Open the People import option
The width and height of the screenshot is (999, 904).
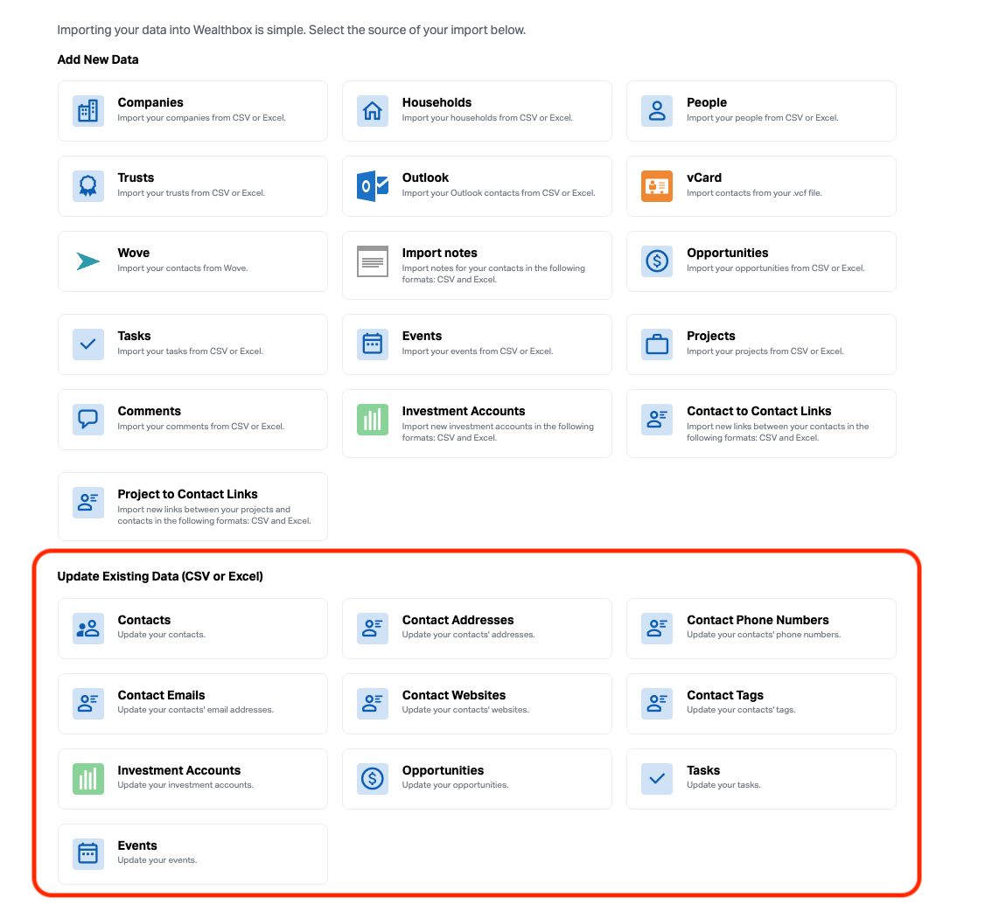tap(760, 110)
